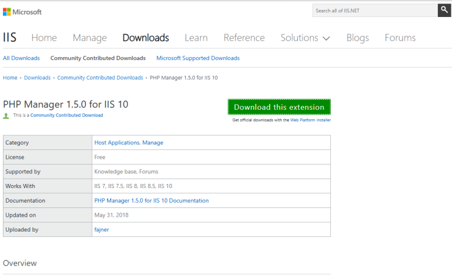Open the Manage navigation item
Image resolution: width=452 pixels, height=275 pixels.
[89, 38]
